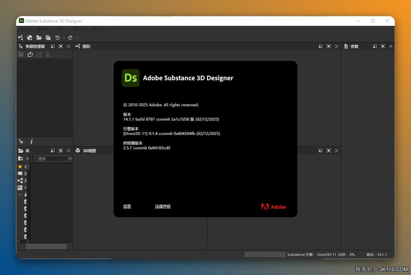411x275 pixels.
Task: Click the baker version text 2.5.7 commit
Action: tap(147, 148)
